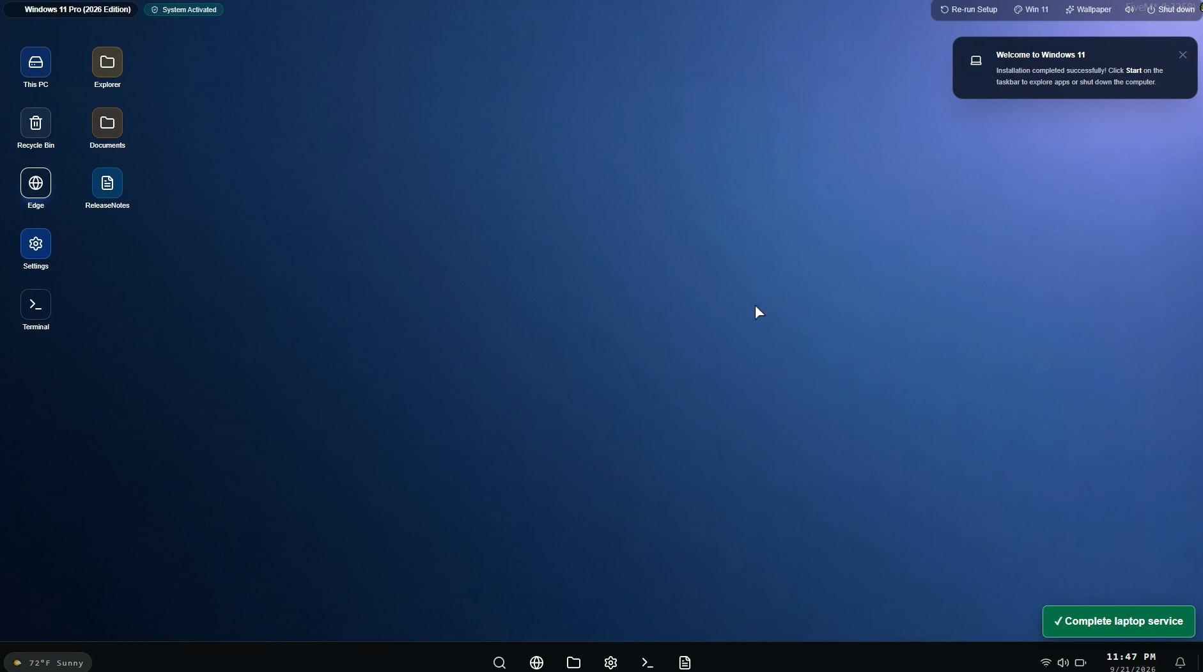Click the taskbar search magnifier icon

pos(499,662)
